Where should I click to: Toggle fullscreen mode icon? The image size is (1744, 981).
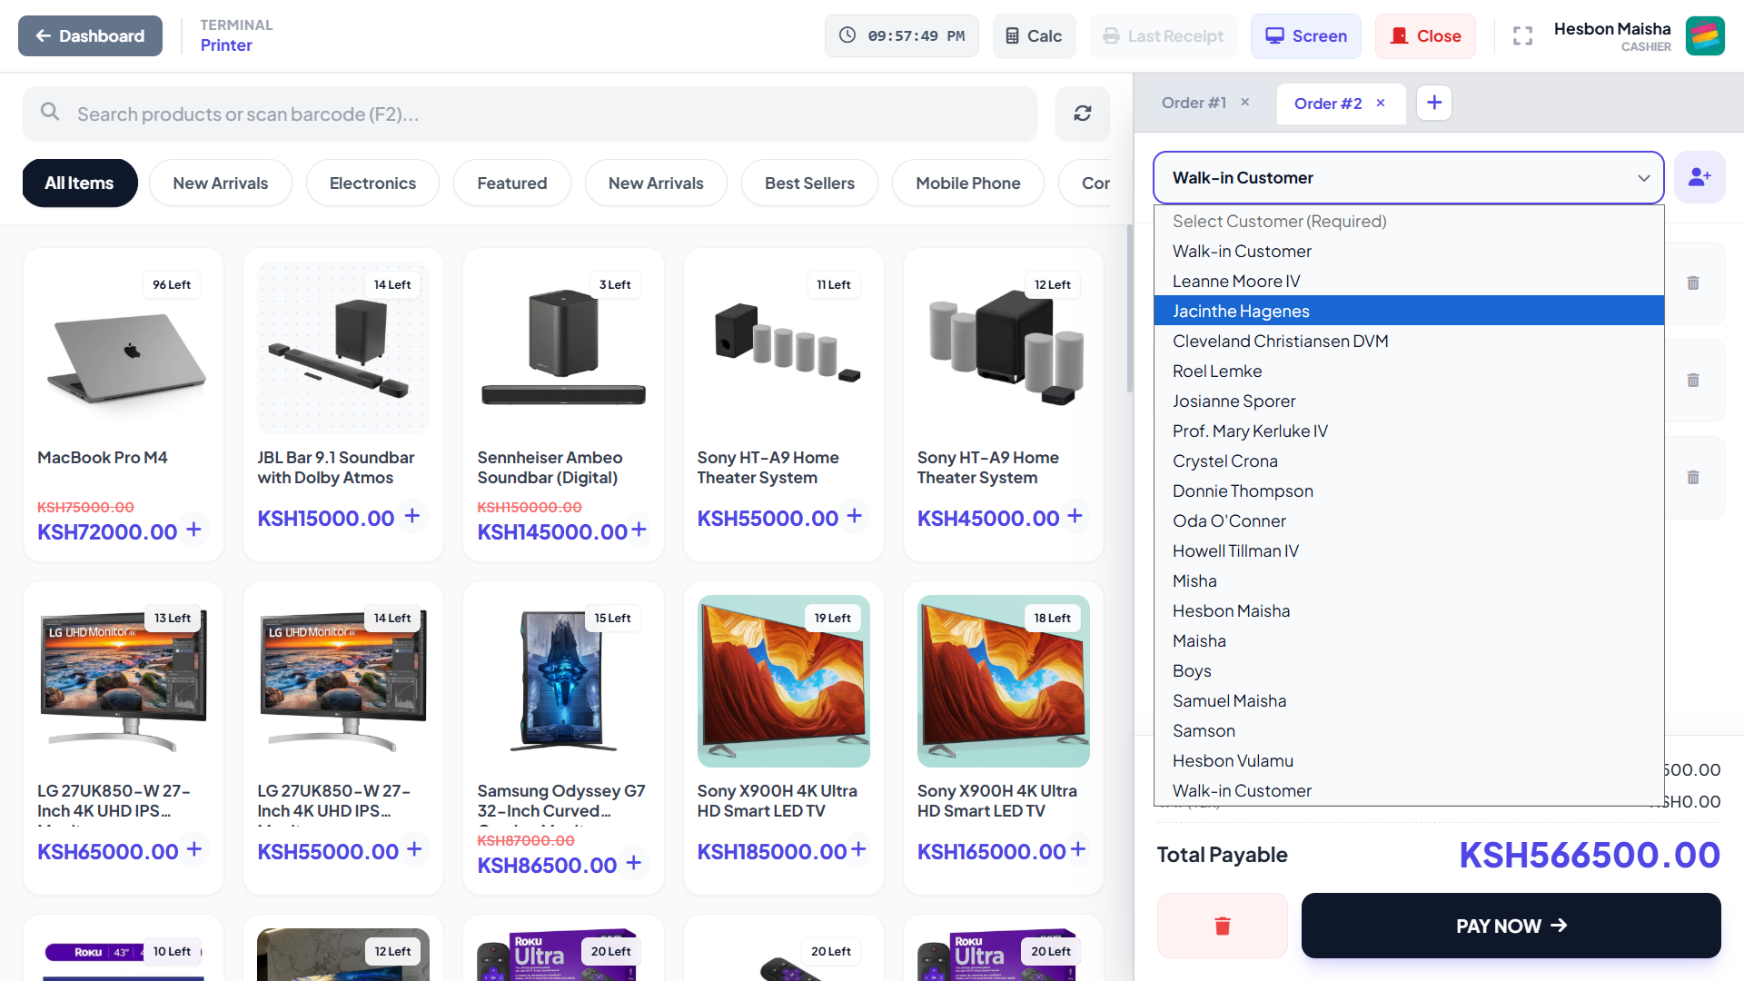point(1522,36)
